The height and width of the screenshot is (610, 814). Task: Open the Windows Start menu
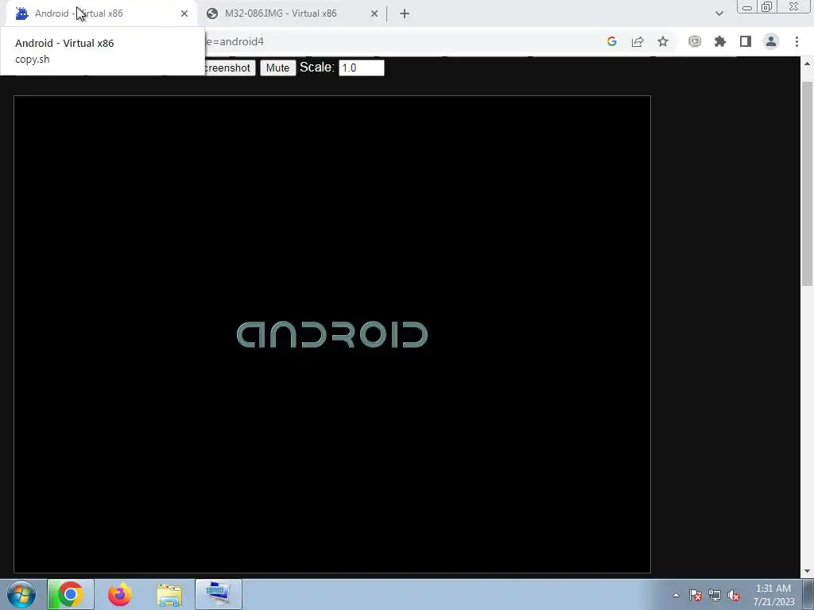[21, 594]
